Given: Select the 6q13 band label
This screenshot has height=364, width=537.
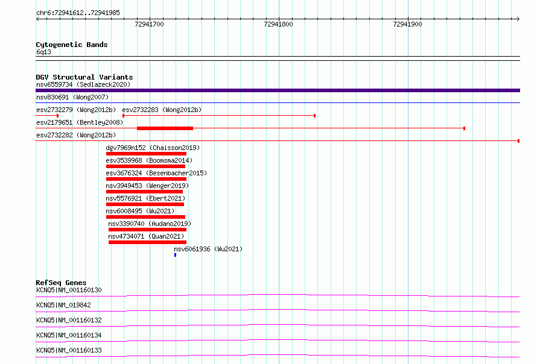Looking at the screenshot, I should (44, 52).
